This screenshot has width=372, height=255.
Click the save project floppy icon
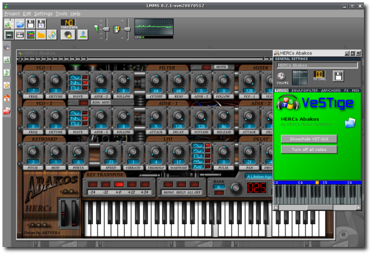pos(30,24)
